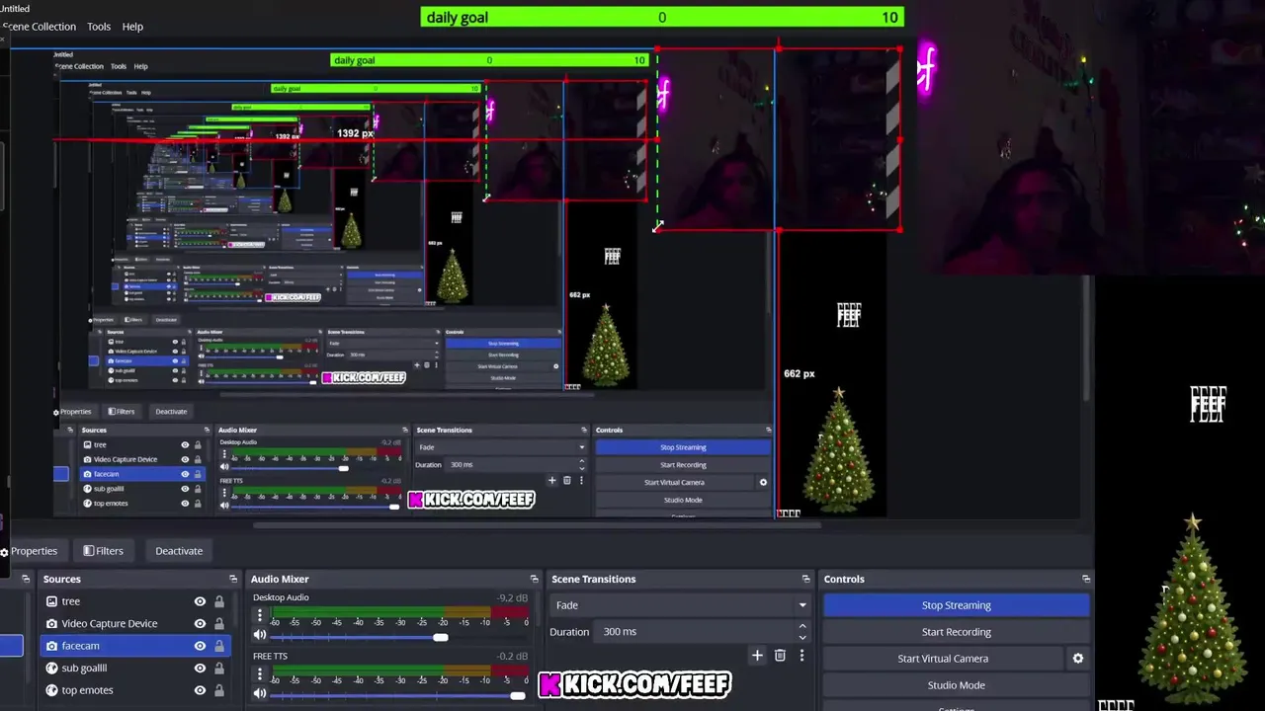This screenshot has width=1265, height=711.
Task: Mute FREE TTS with the speaker icon
Action: pyautogui.click(x=260, y=694)
